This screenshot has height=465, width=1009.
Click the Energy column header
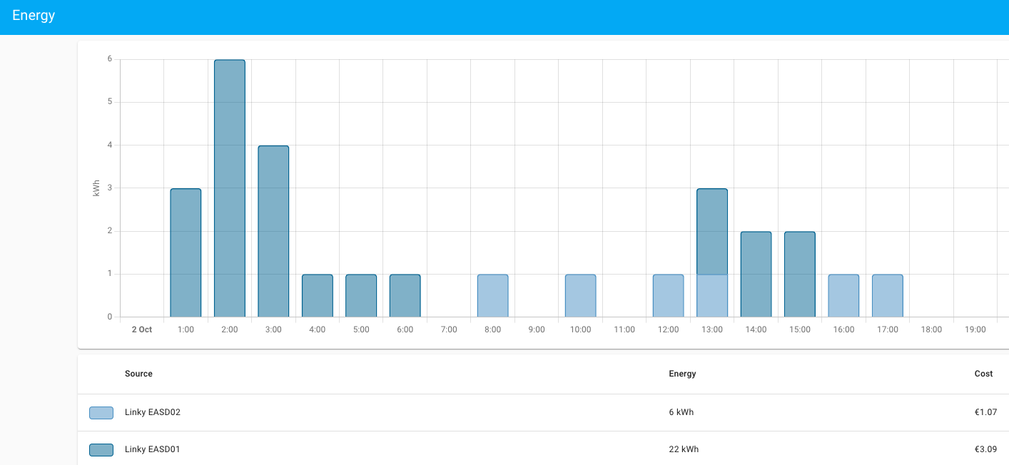[682, 374]
